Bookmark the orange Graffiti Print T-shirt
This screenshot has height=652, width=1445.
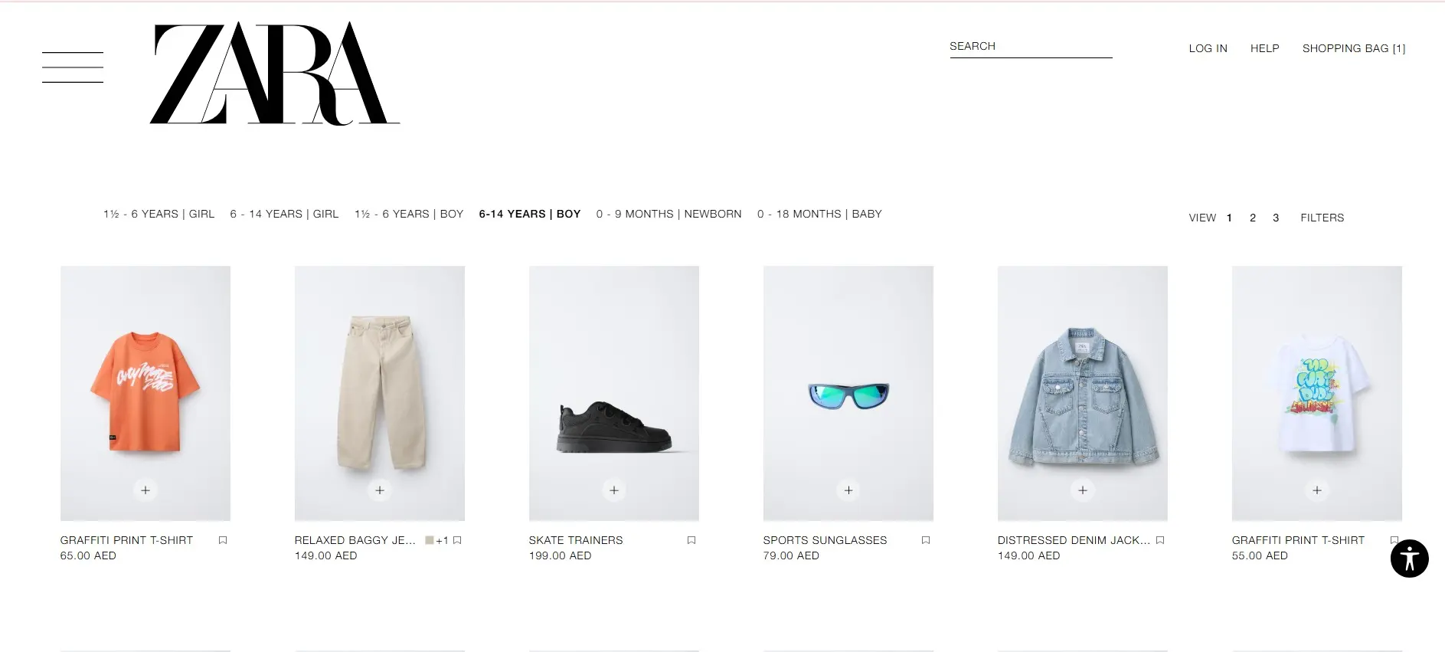[223, 540]
